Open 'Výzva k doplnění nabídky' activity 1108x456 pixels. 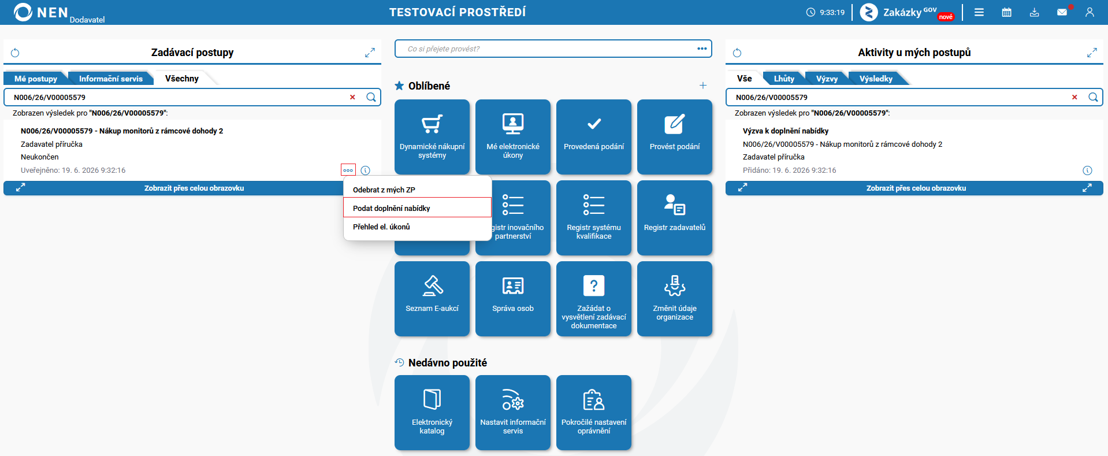pyautogui.click(x=786, y=131)
